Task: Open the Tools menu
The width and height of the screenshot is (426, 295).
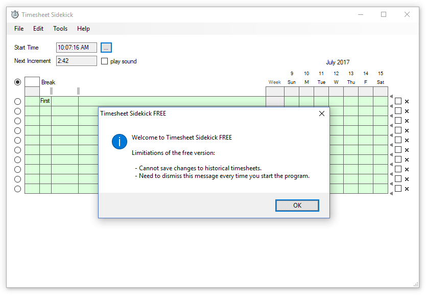Action: coord(60,29)
